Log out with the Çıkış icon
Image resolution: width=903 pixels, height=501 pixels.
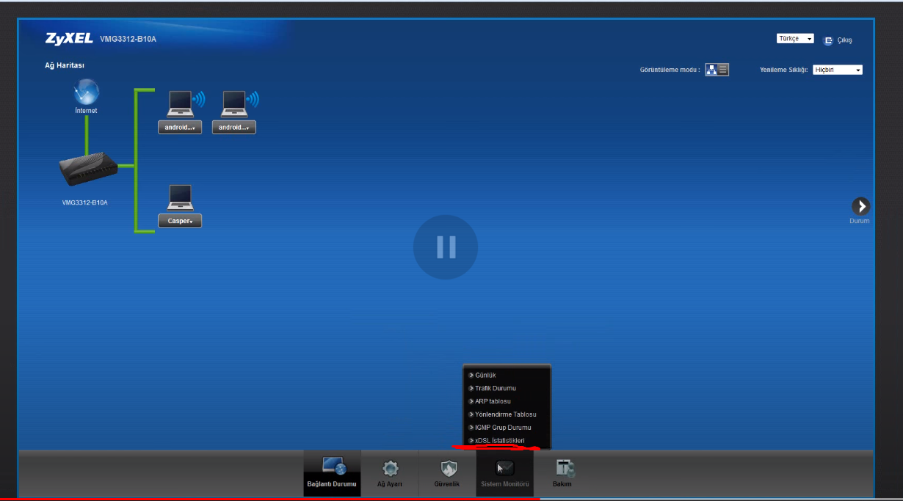click(829, 40)
